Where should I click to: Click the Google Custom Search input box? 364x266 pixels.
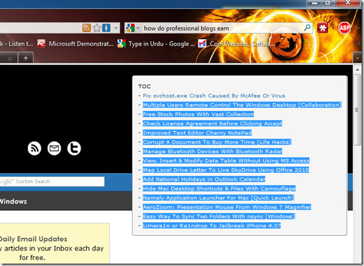point(60,181)
